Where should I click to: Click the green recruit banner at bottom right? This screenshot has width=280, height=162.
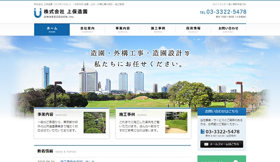[x=222, y=159]
